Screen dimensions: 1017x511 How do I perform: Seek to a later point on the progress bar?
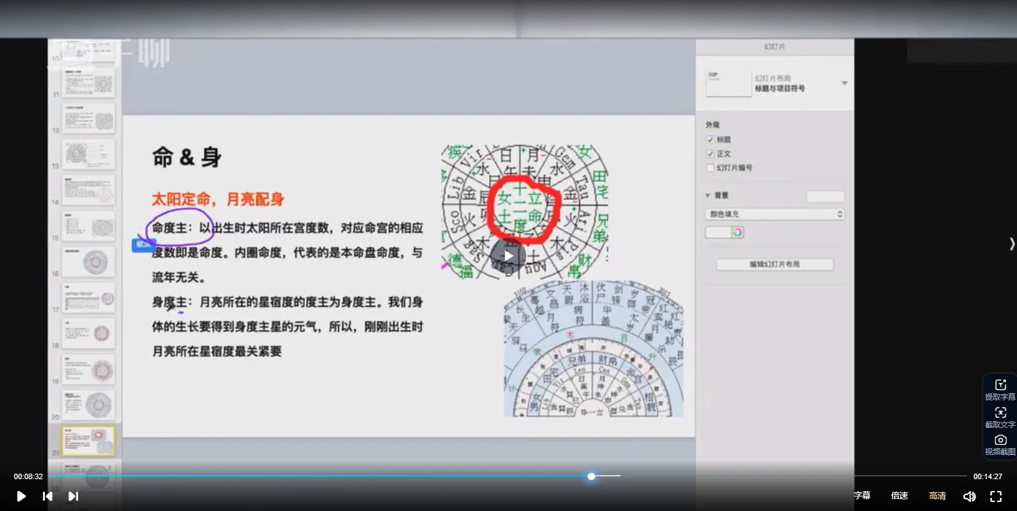tap(795, 476)
